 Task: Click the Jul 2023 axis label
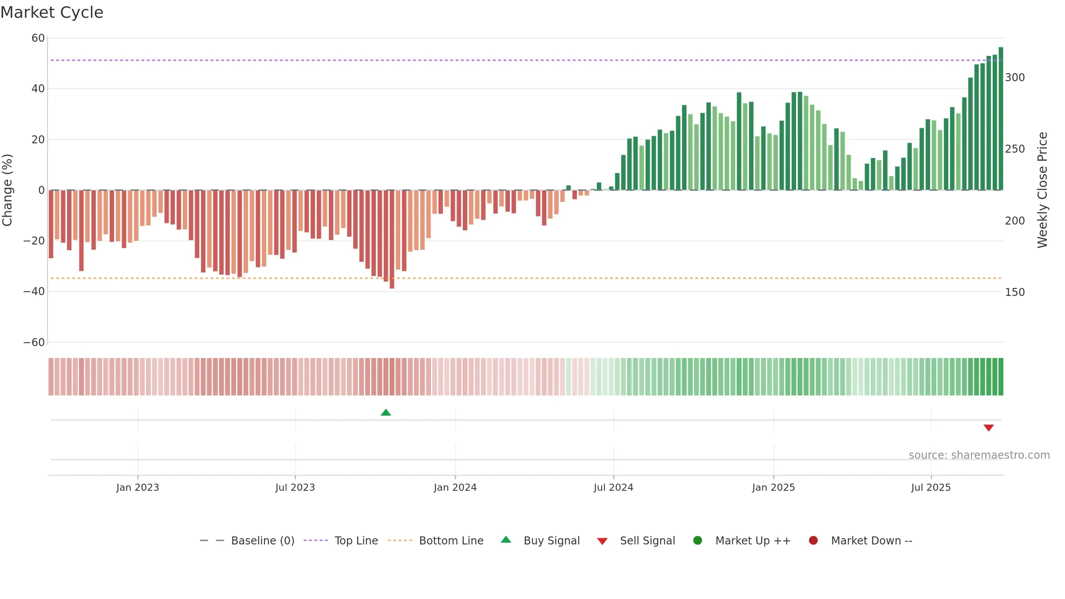click(295, 487)
